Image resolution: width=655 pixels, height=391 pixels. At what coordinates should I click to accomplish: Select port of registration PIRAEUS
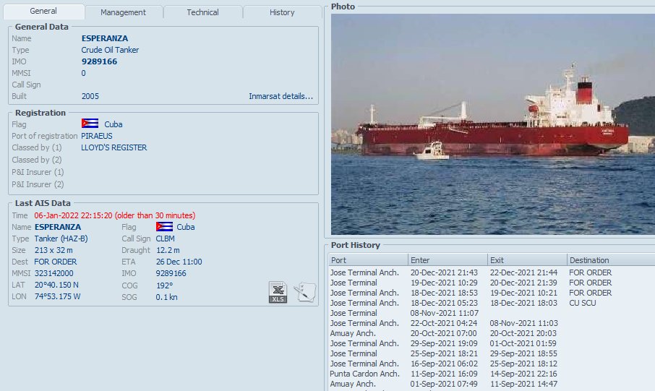tap(96, 136)
